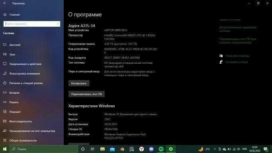Open Фокусировка внимания settings
Screen dimensions: 272x153
(22, 74)
